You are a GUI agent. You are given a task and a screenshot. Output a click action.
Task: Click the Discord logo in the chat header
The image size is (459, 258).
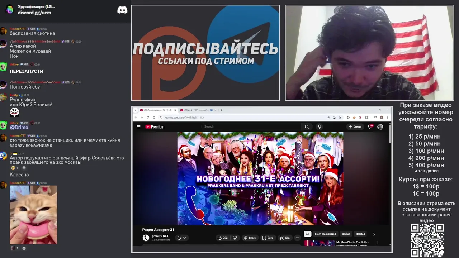point(122,10)
